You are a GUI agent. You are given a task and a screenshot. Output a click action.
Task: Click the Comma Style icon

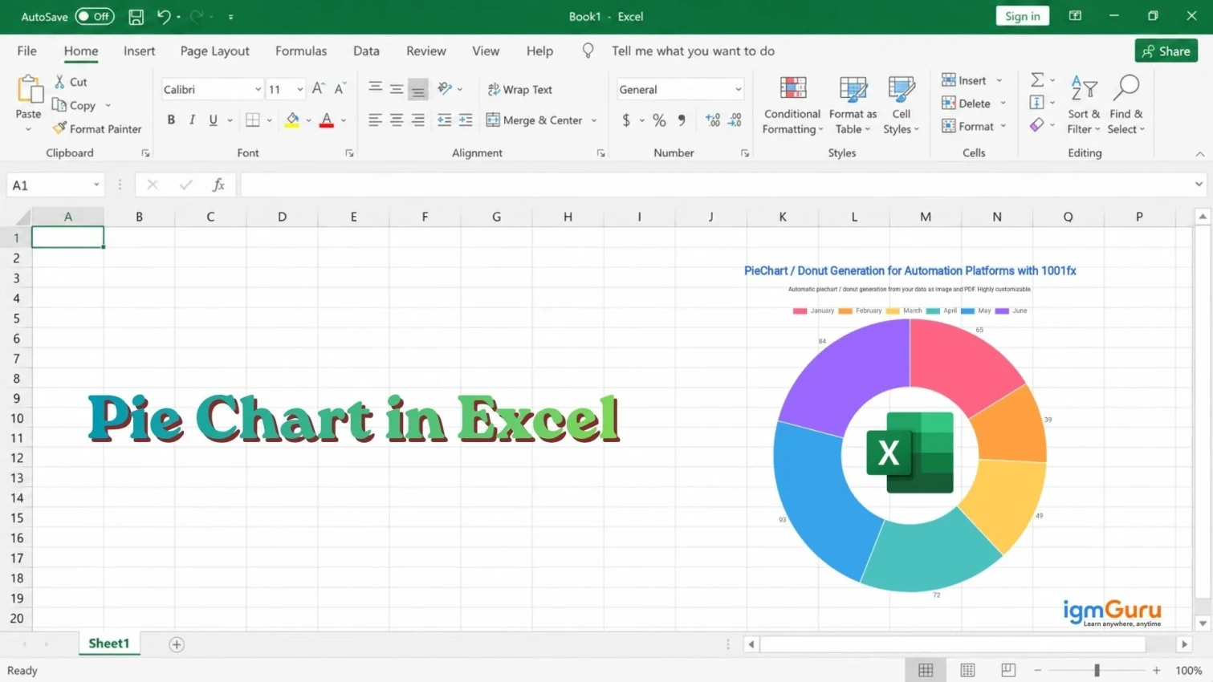point(682,120)
